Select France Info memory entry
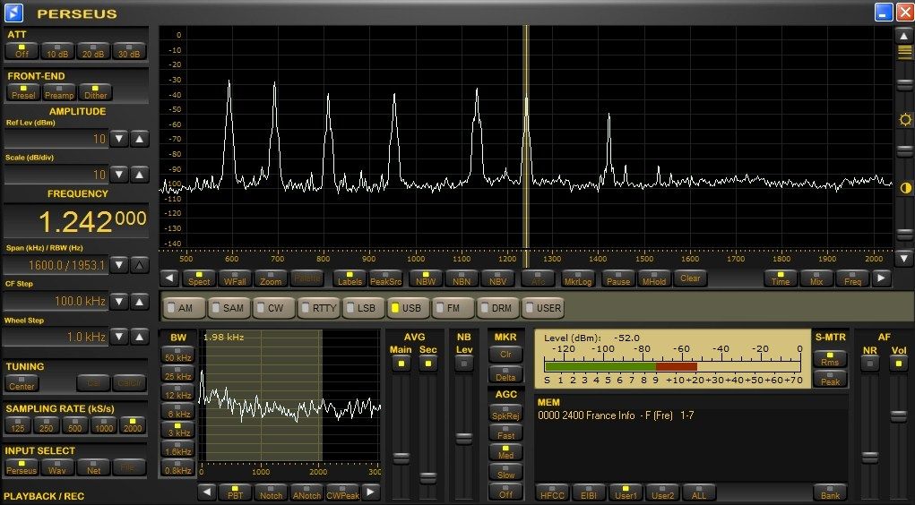915x505 pixels. coord(616,415)
